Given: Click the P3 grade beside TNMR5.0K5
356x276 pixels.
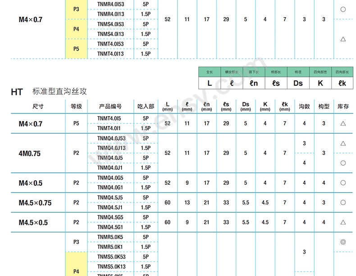Looking at the screenshot, I should click(x=76, y=242).
